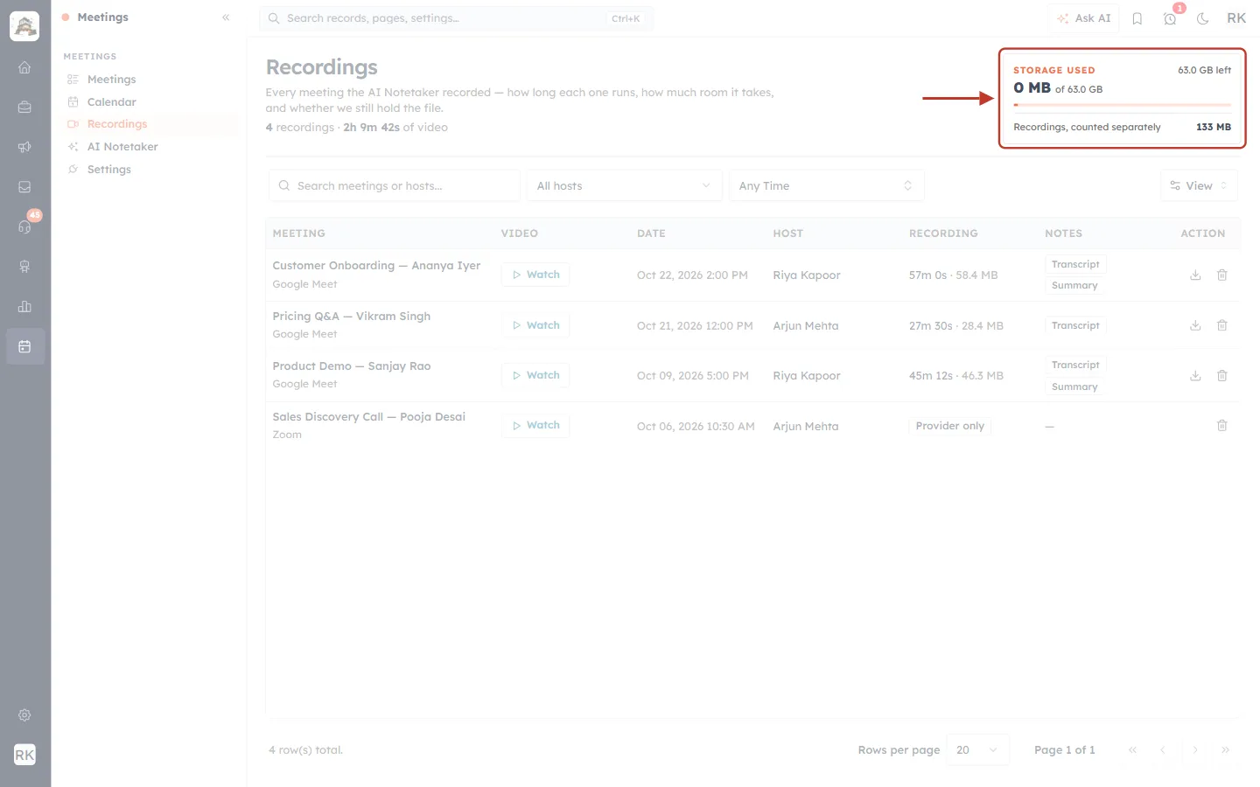Screen dimensions: 1260x787
Task: Go to Meetings in the sidebar
Action: [112, 80]
